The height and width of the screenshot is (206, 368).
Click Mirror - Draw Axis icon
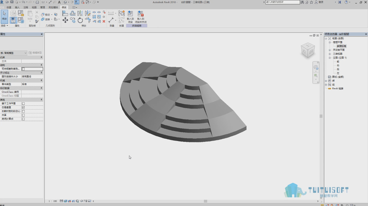coord(88,13)
